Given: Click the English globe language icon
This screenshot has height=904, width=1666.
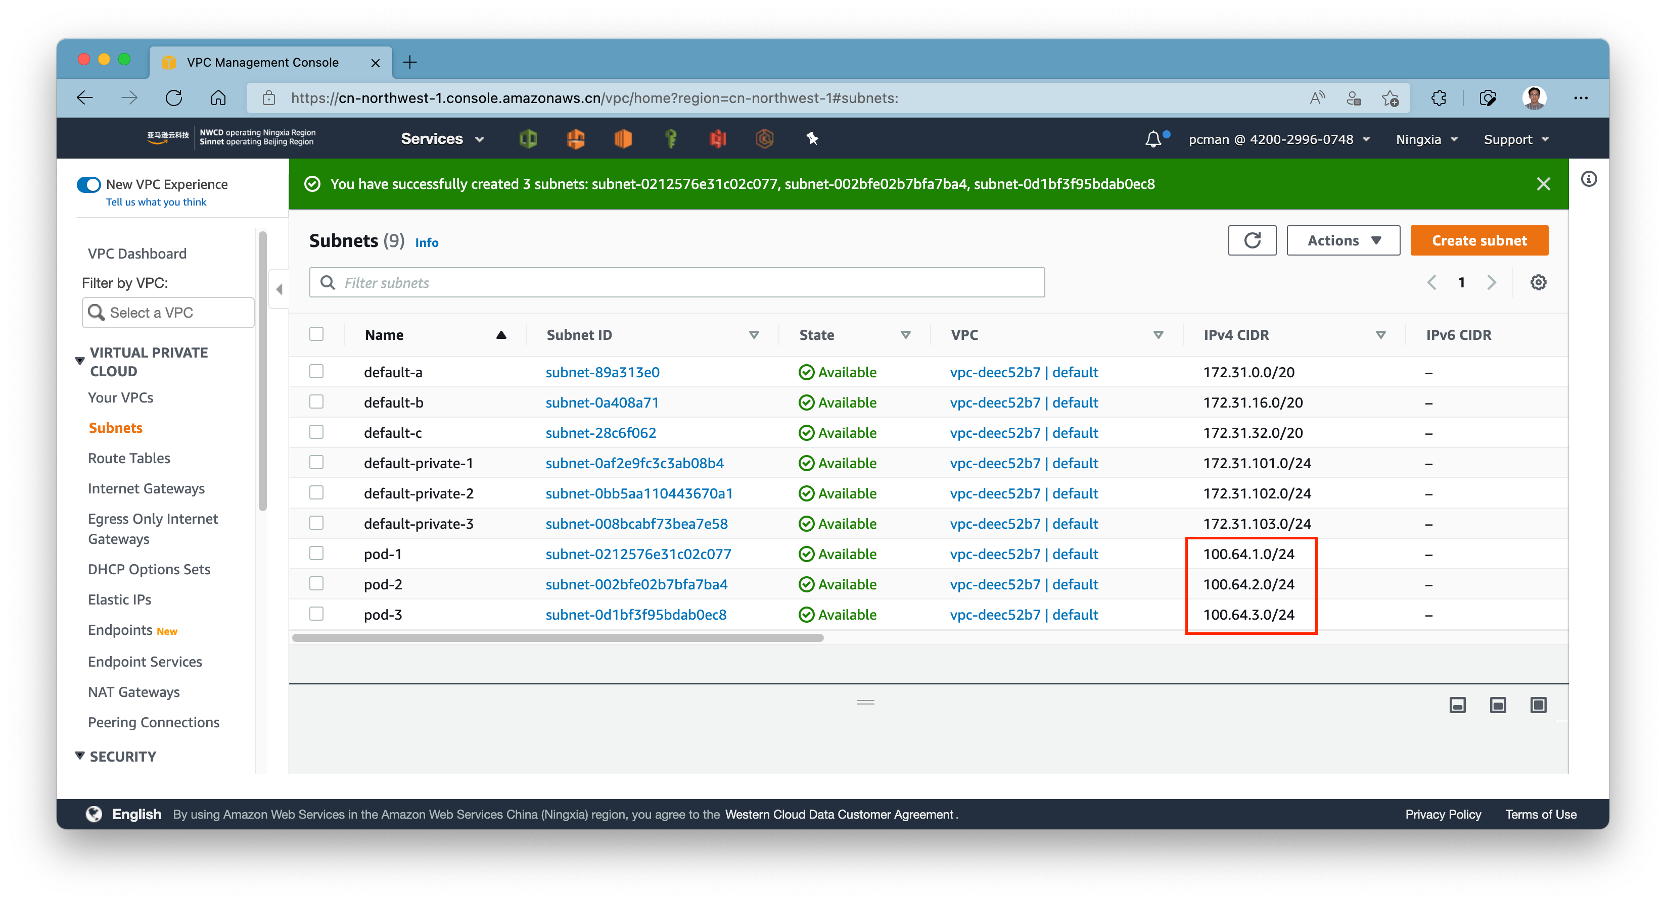Looking at the screenshot, I should click(x=94, y=814).
